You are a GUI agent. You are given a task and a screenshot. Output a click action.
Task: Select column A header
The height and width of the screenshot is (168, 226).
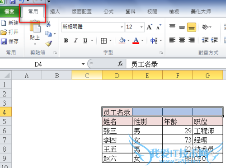tap(27, 75)
